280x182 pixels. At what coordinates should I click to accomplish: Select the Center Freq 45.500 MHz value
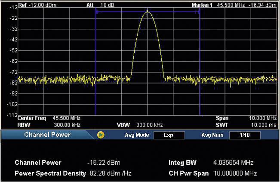(x=66, y=118)
